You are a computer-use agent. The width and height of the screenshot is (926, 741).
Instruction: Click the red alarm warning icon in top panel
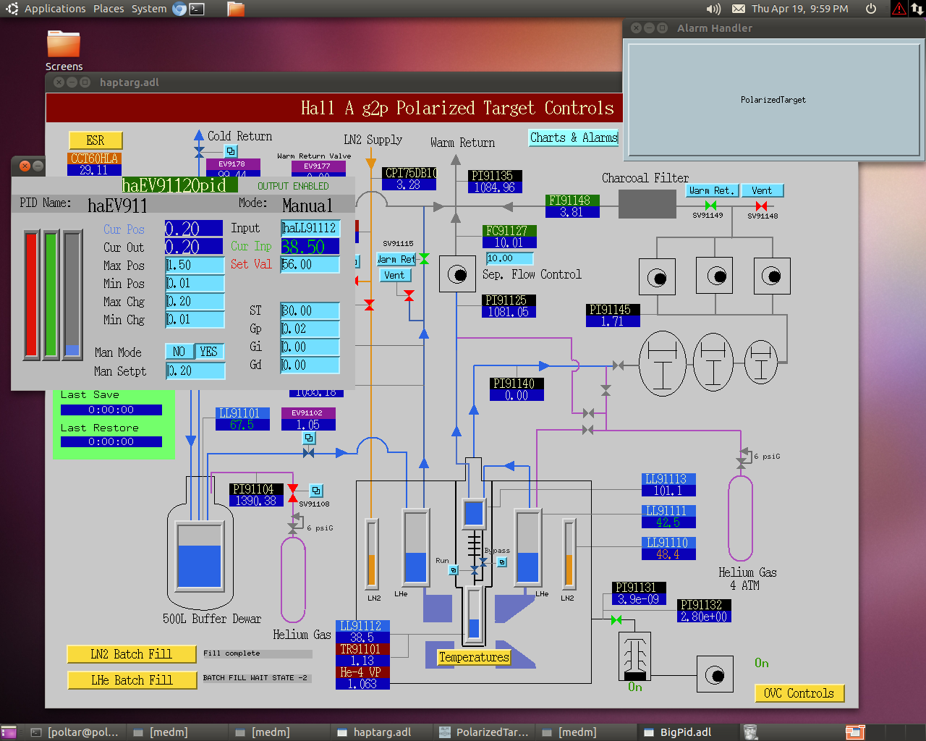point(899,9)
